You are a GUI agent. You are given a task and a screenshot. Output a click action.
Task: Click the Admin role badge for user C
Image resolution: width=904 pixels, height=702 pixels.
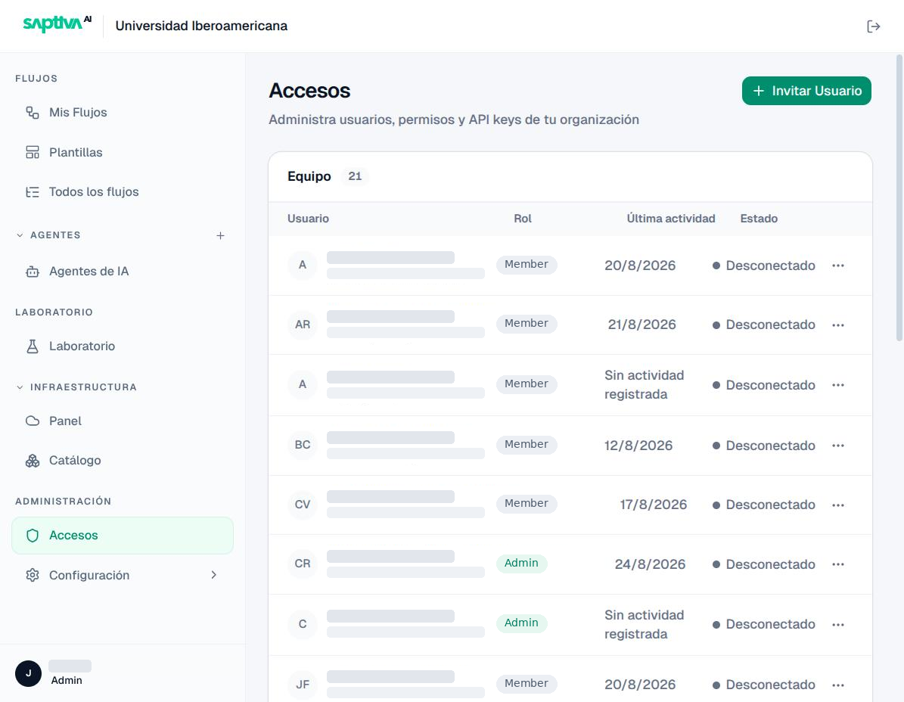click(521, 623)
